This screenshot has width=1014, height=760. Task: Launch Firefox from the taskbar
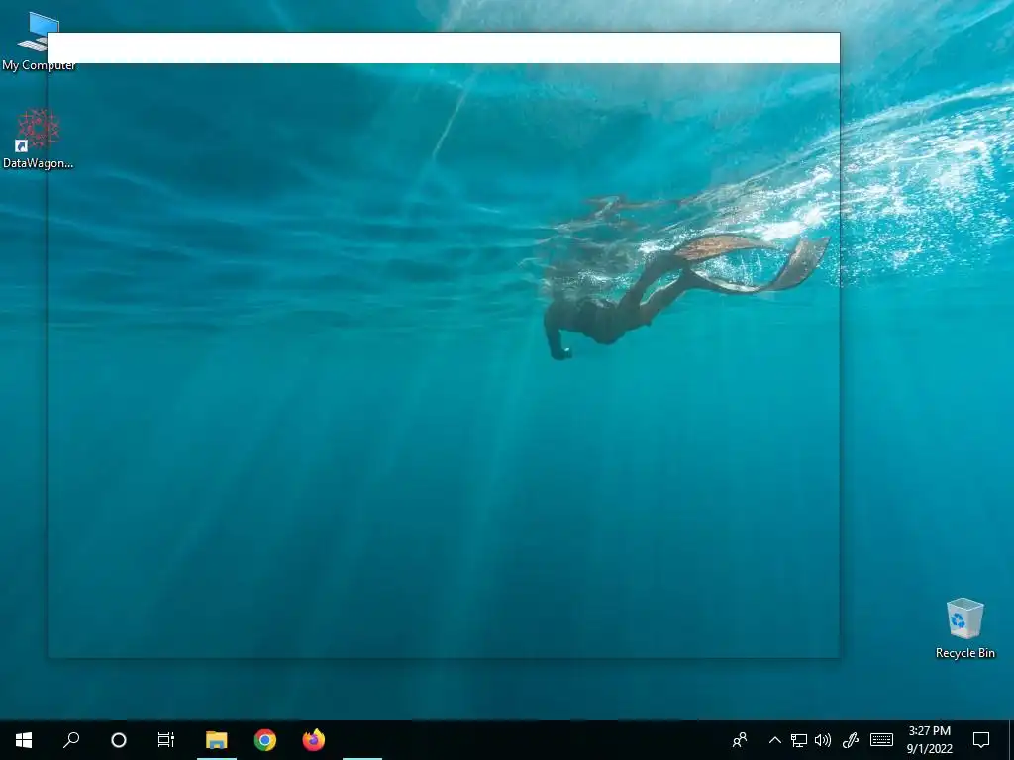pos(314,740)
